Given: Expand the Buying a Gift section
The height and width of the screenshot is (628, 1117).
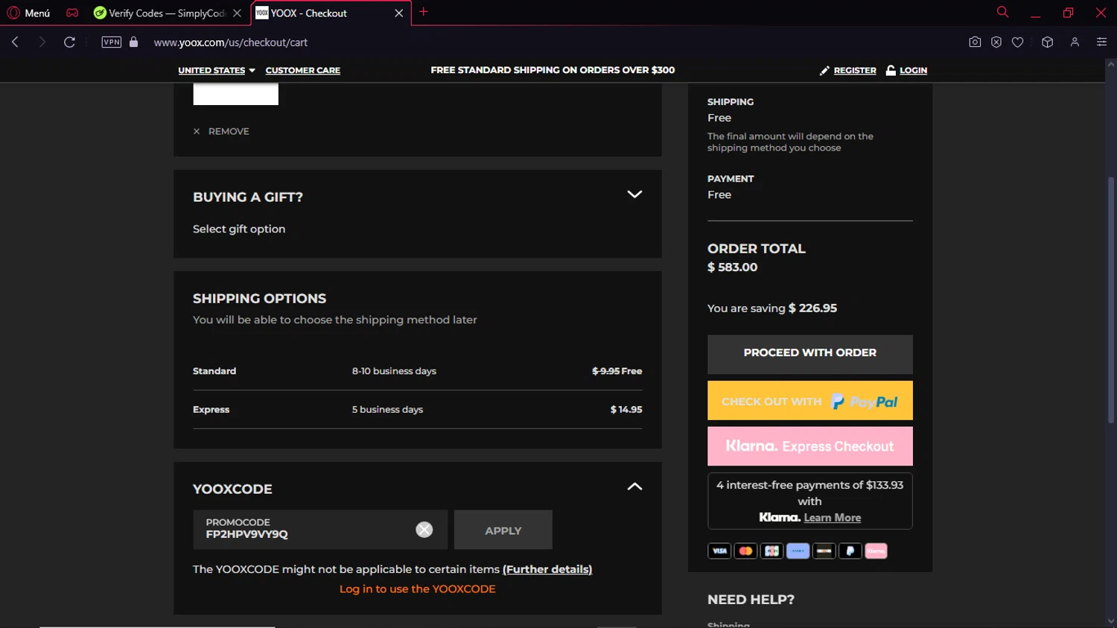Looking at the screenshot, I should tap(634, 194).
